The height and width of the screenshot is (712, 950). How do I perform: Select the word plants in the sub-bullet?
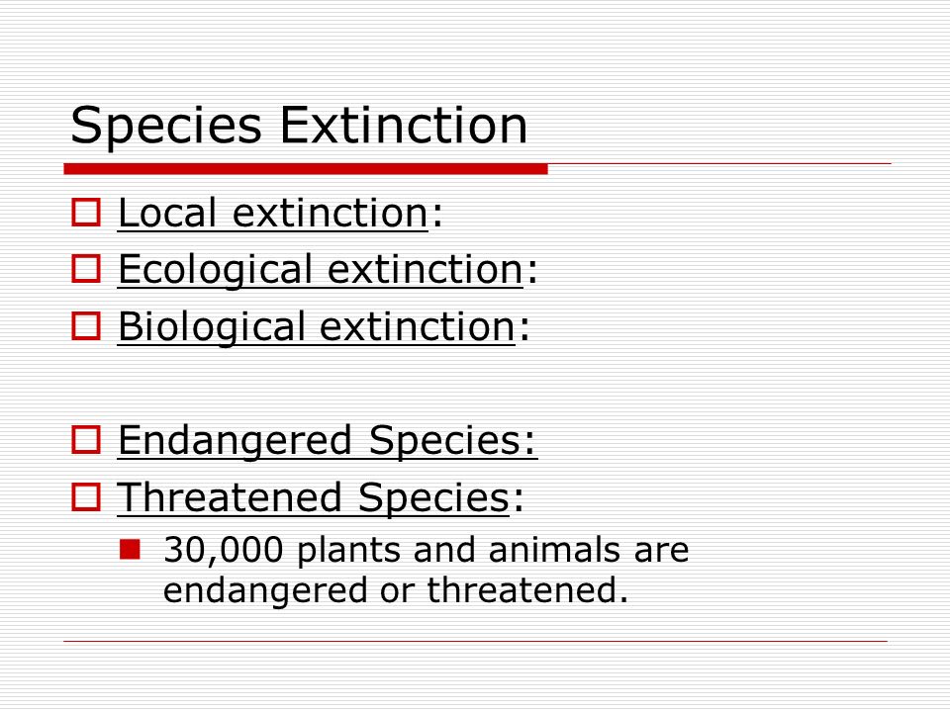coord(349,552)
